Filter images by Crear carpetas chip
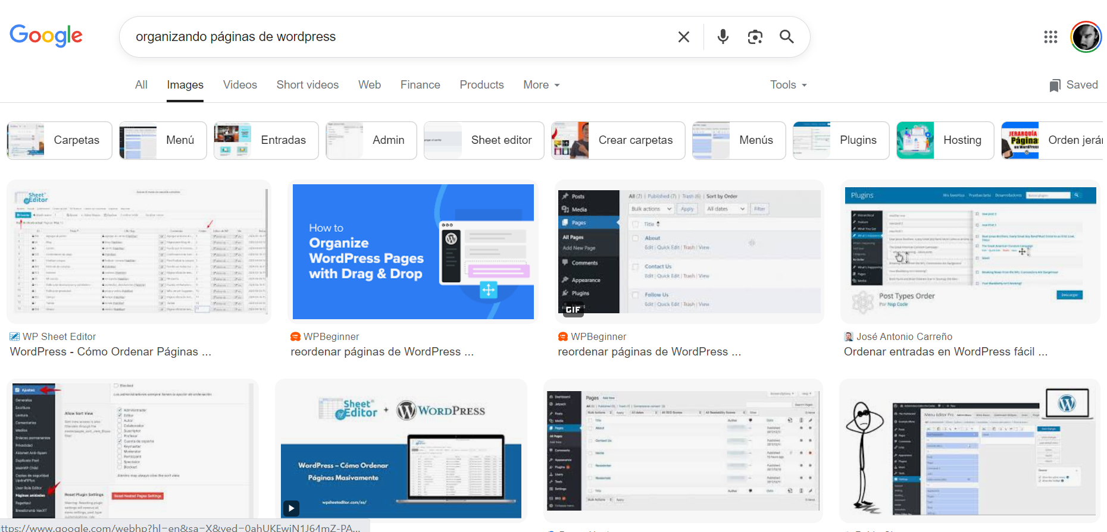 click(x=618, y=140)
